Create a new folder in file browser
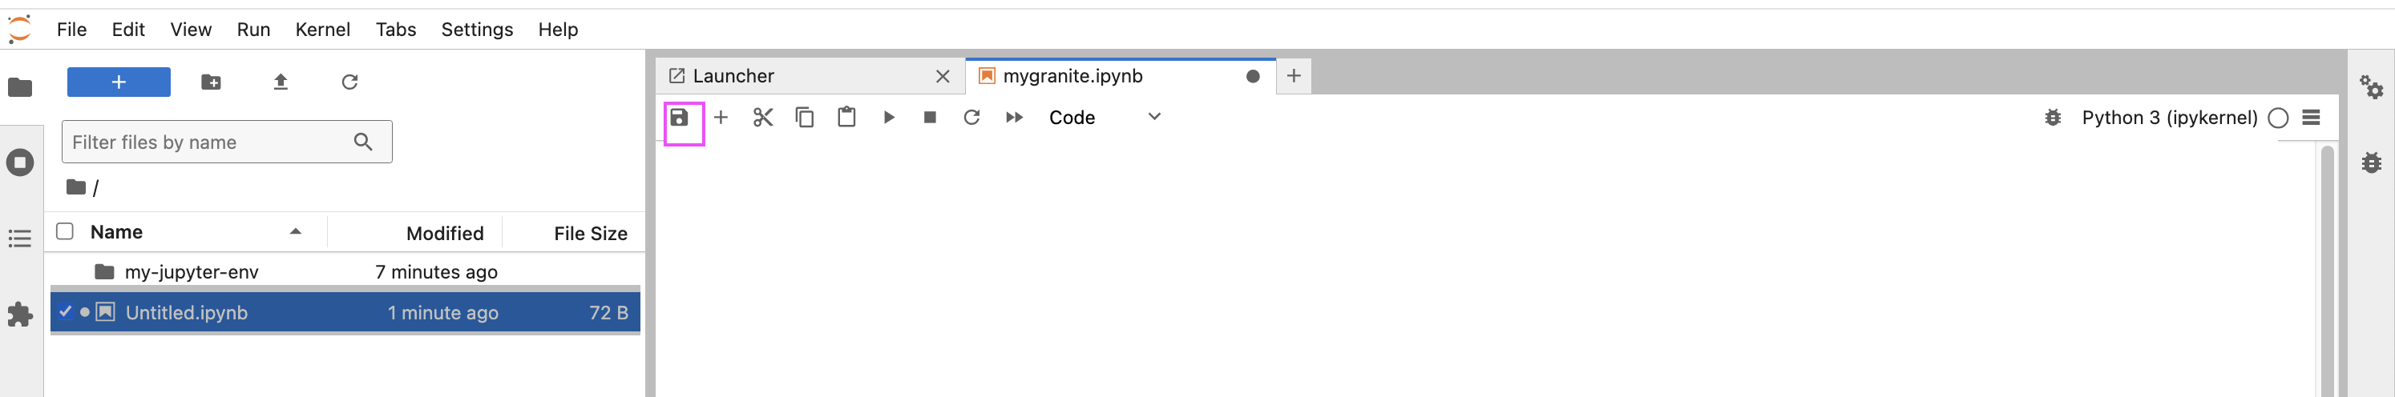The image size is (2395, 397). point(211,82)
